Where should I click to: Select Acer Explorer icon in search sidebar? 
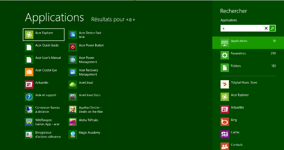(x=225, y=97)
